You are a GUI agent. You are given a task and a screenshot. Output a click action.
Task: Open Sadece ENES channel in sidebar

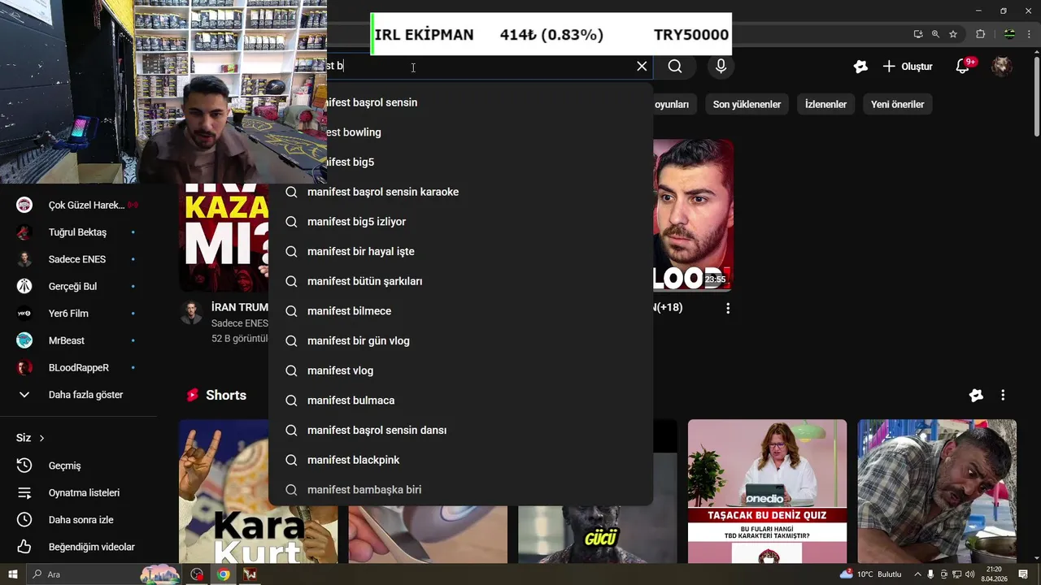pyautogui.click(x=77, y=259)
